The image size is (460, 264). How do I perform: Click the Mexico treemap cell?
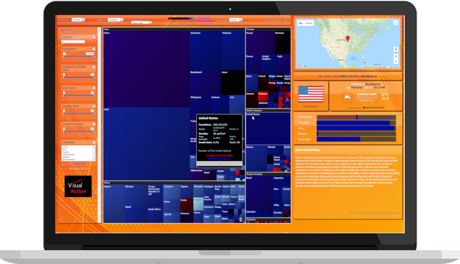point(256,158)
